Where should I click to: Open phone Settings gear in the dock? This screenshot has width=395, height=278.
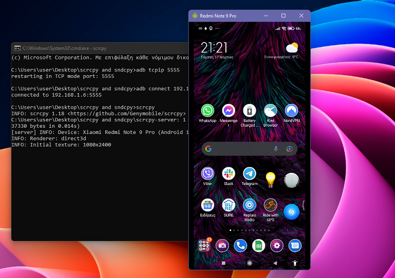(x=276, y=245)
